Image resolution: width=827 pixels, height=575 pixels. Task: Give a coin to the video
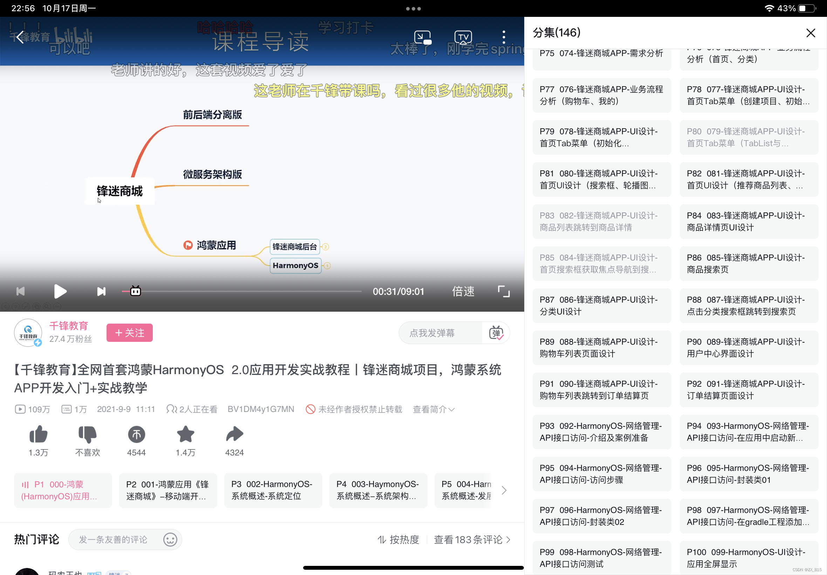click(x=136, y=434)
